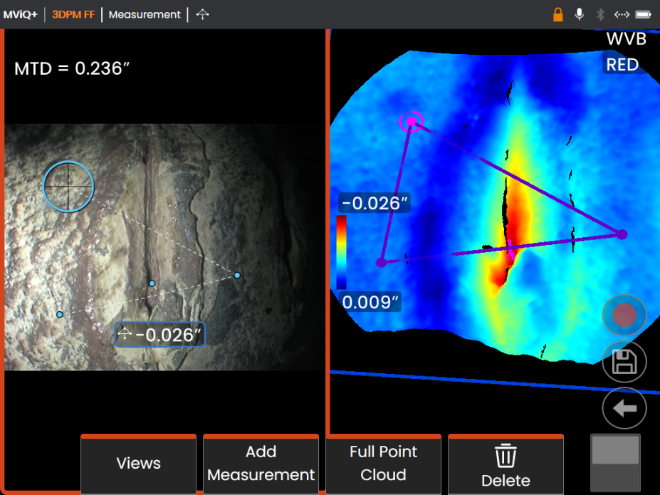The image size is (660, 495).
Task: Toggle the gray switch at bottom right
Action: coord(615,463)
